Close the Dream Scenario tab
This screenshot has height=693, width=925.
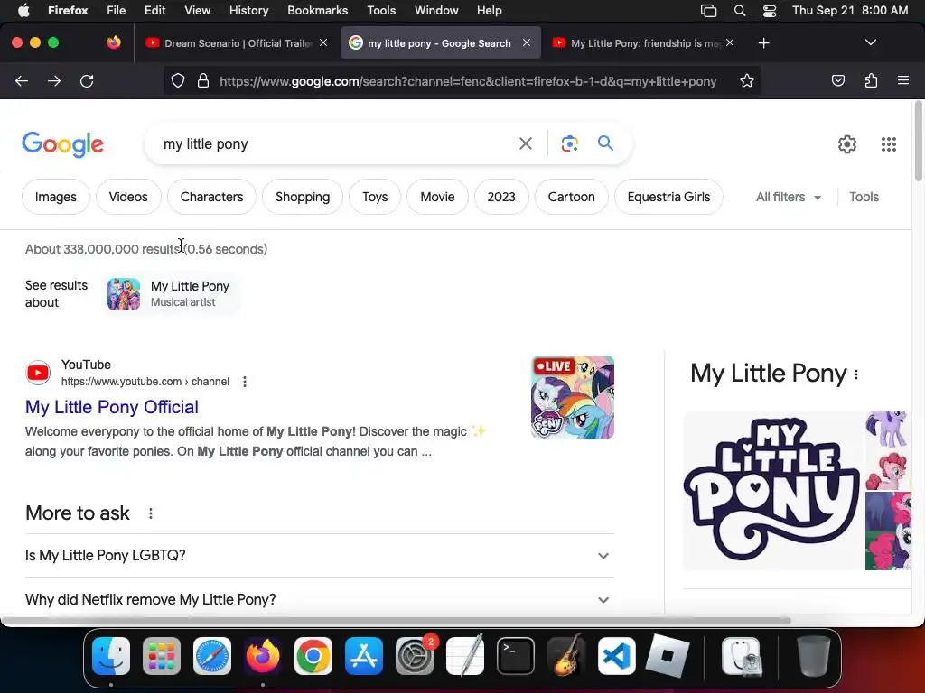pyautogui.click(x=323, y=42)
